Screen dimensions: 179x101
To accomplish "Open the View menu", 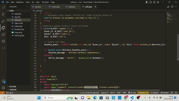I will coord(28,2).
